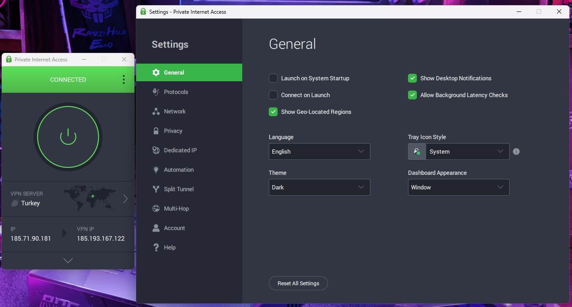Screen dimensions: 572x307
Task: Enable Connect on Launch checkbox
Action: [273, 95]
